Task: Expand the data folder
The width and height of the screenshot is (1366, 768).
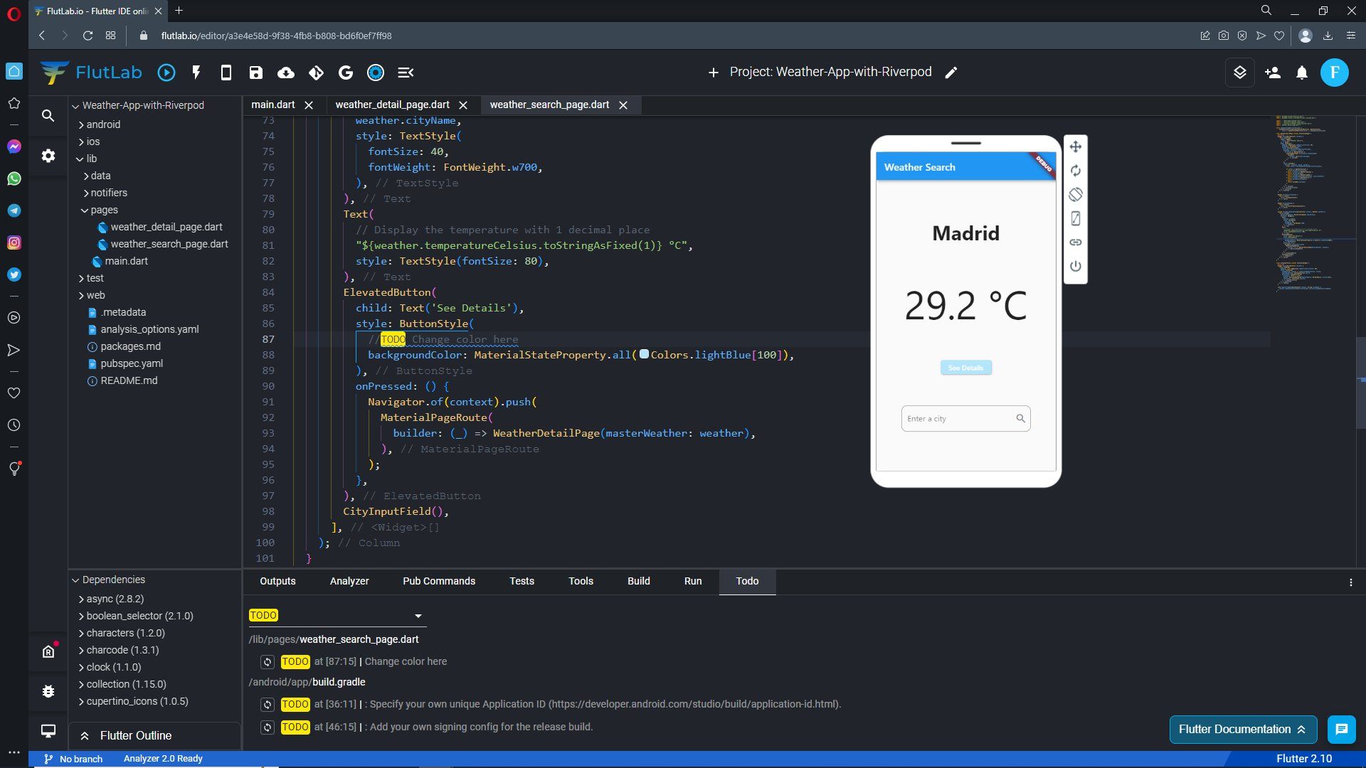Action: point(85,176)
